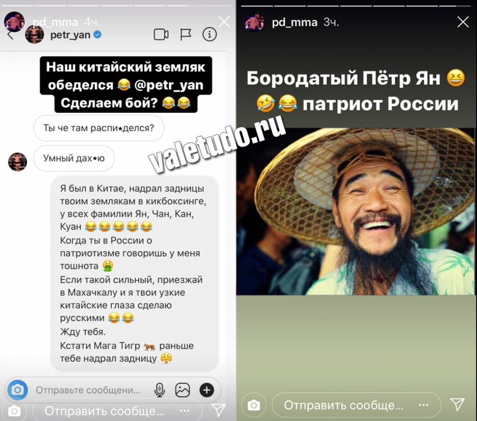The width and height of the screenshot is (477, 421).
Task: Open the gallery image picker icon
Action: point(183,390)
